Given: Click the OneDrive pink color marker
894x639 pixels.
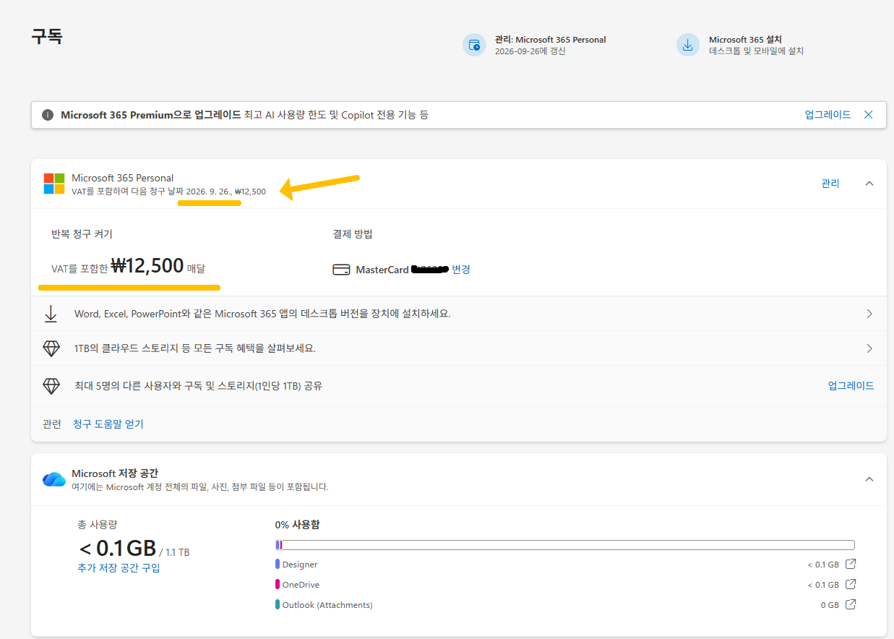Looking at the screenshot, I should click(x=278, y=585).
